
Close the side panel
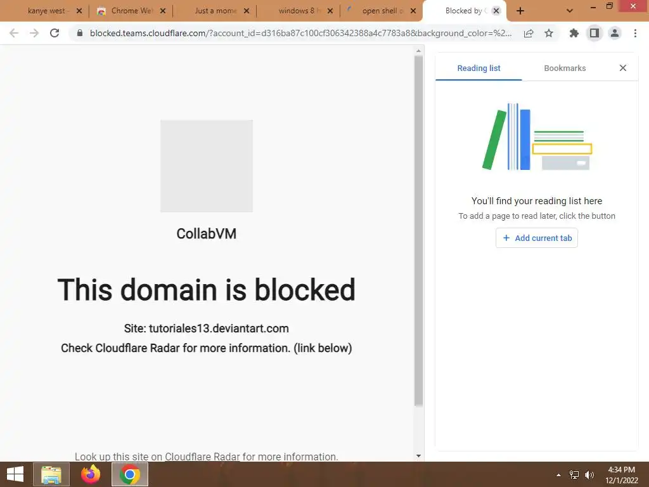click(622, 68)
